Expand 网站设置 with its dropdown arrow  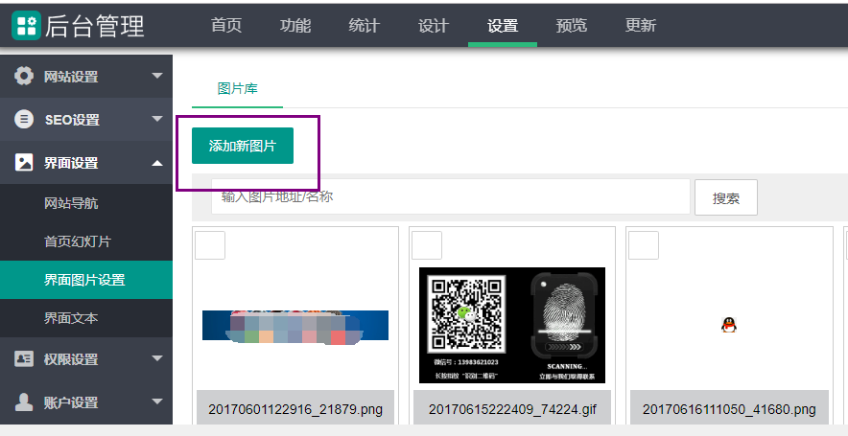(x=157, y=76)
